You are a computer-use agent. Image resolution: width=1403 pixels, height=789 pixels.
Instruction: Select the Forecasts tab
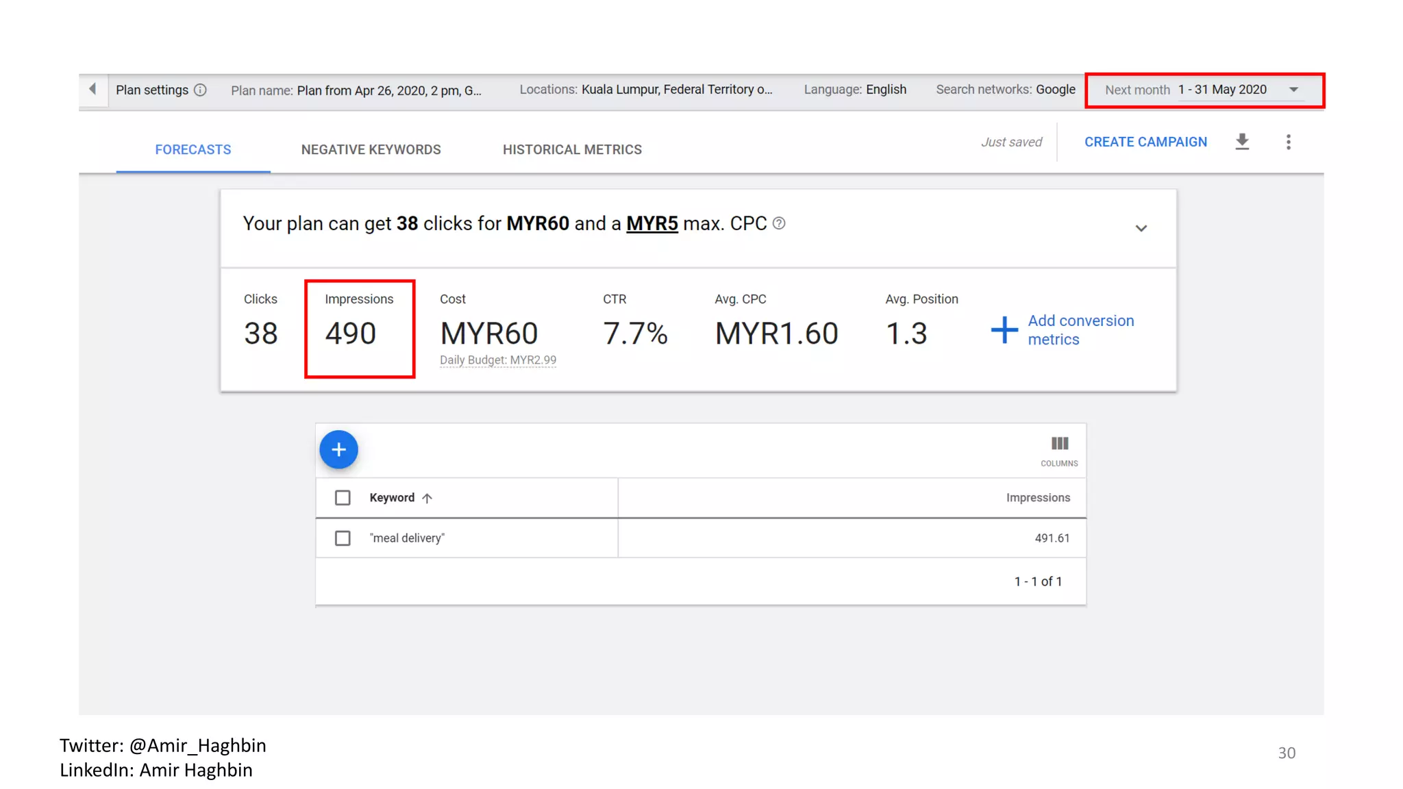coord(193,149)
